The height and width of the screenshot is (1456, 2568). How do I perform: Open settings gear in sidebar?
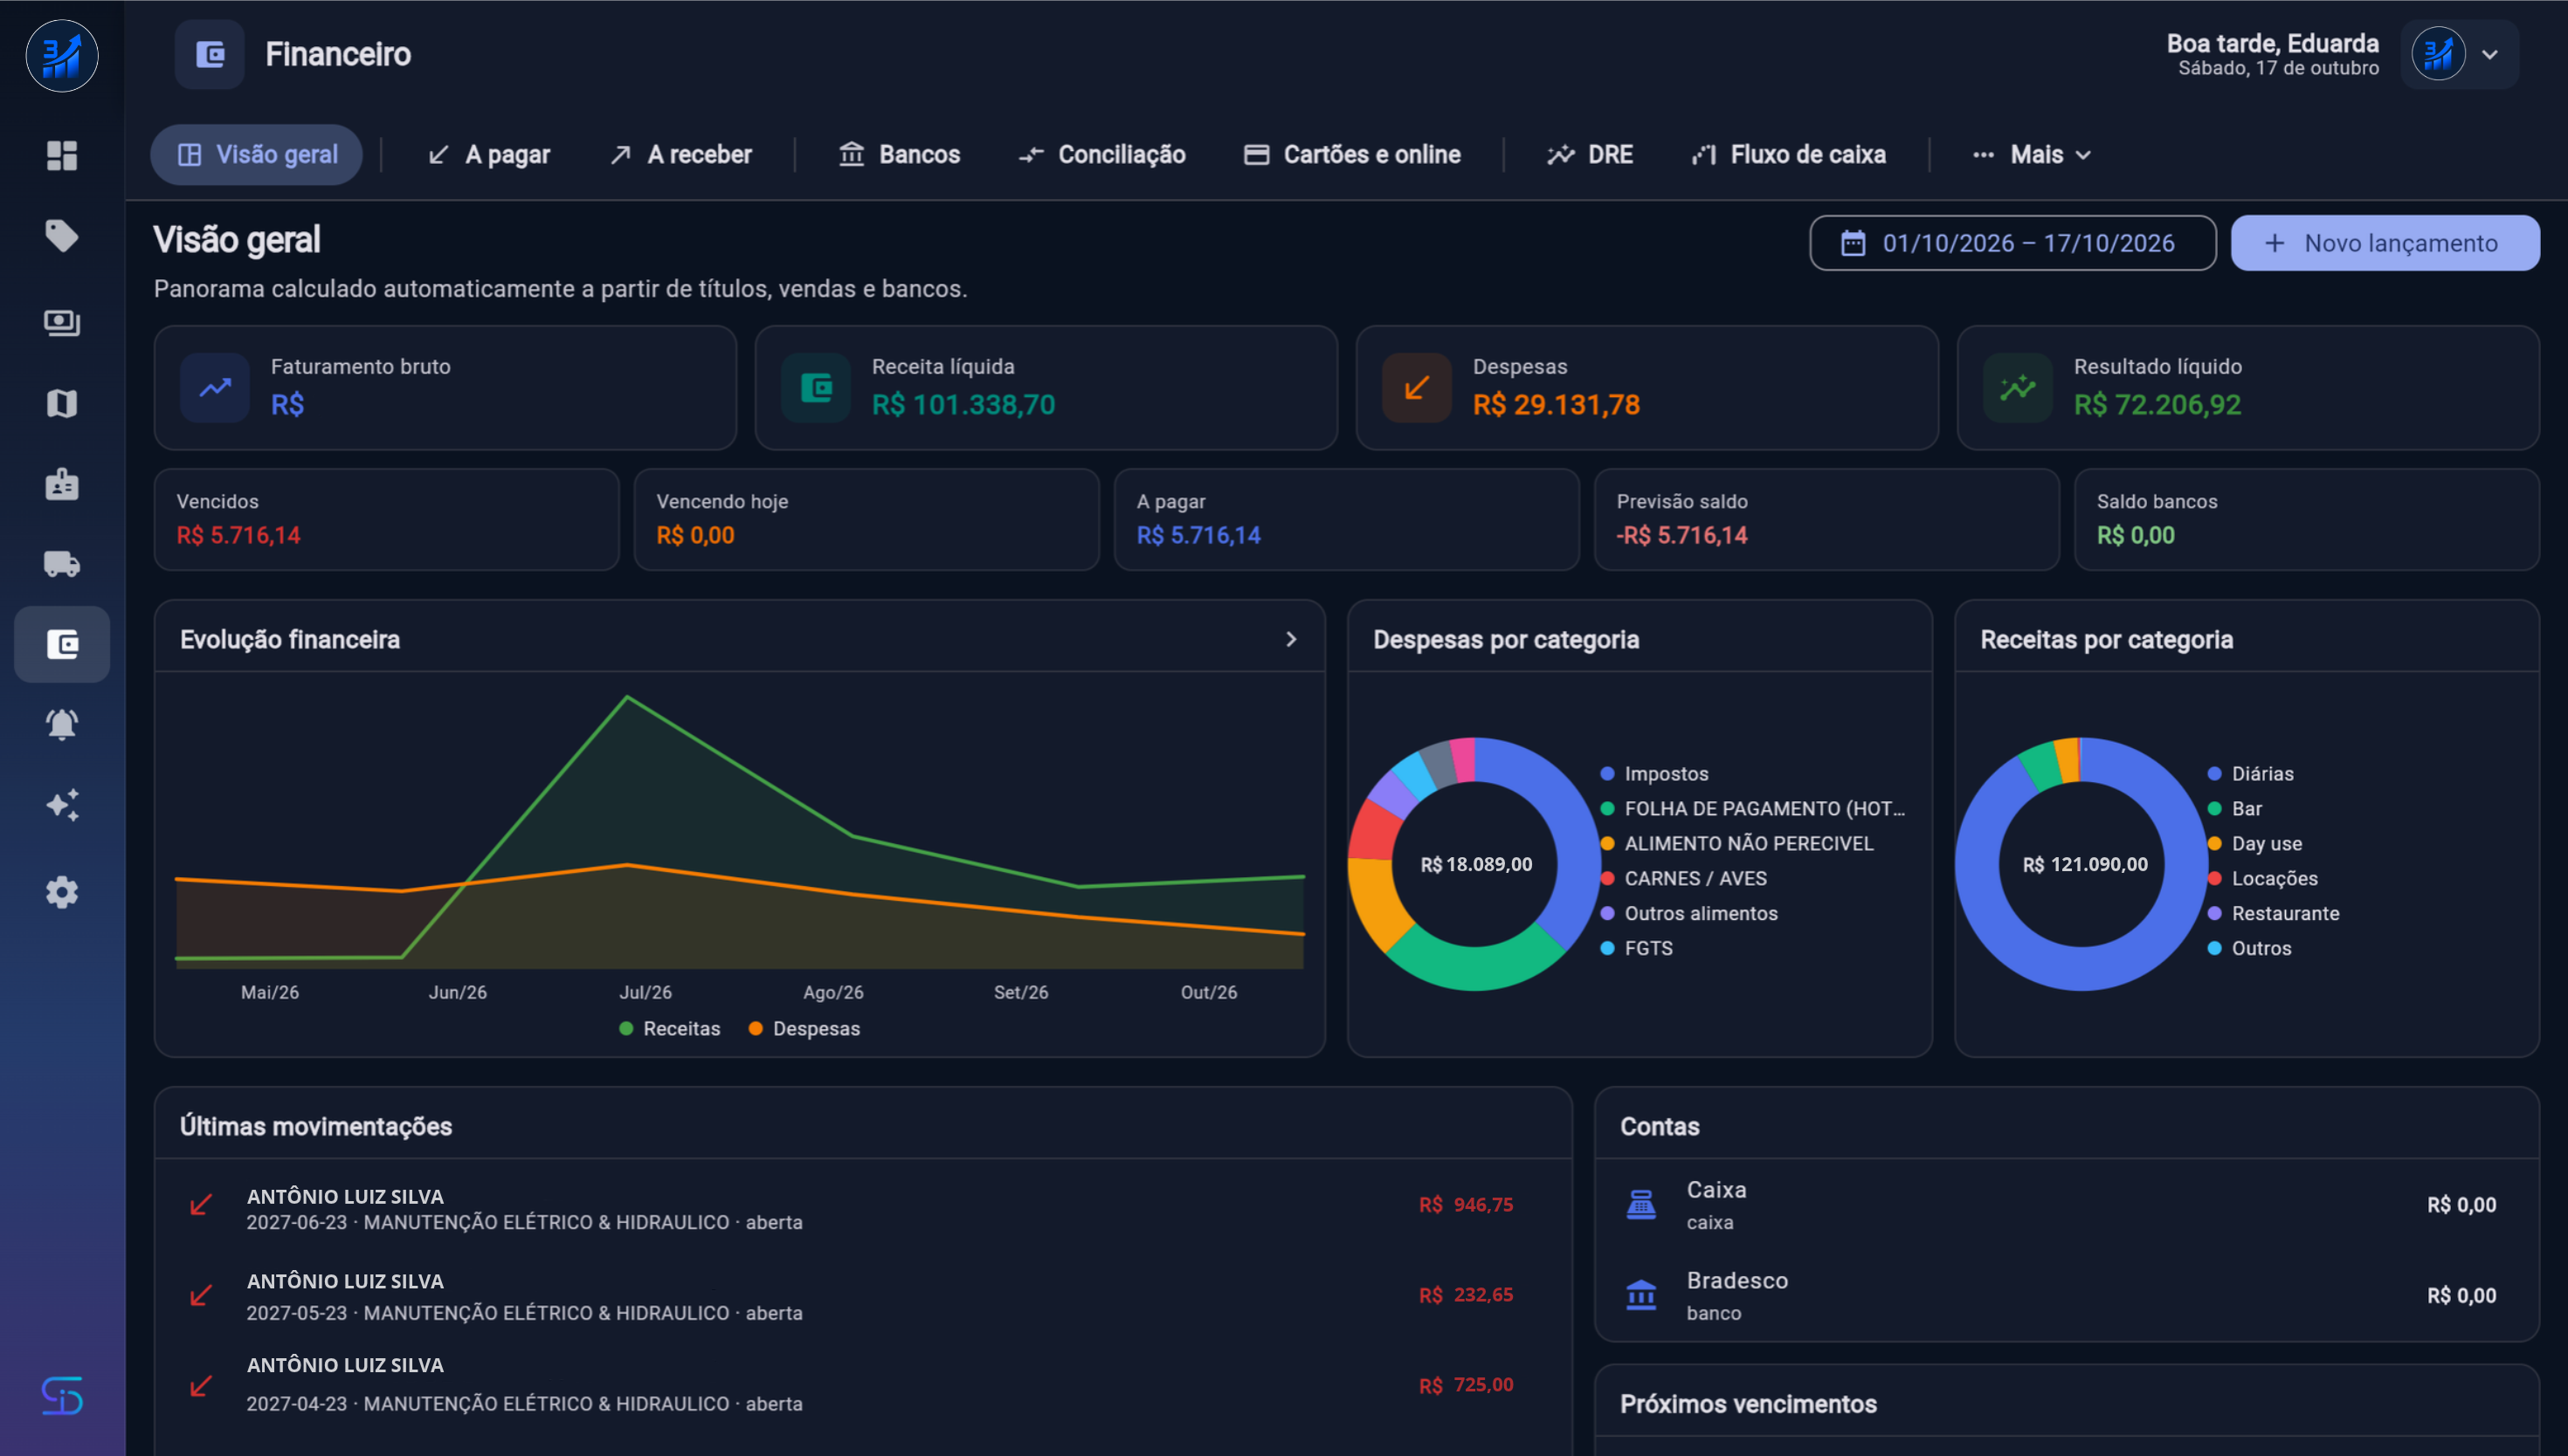[62, 892]
